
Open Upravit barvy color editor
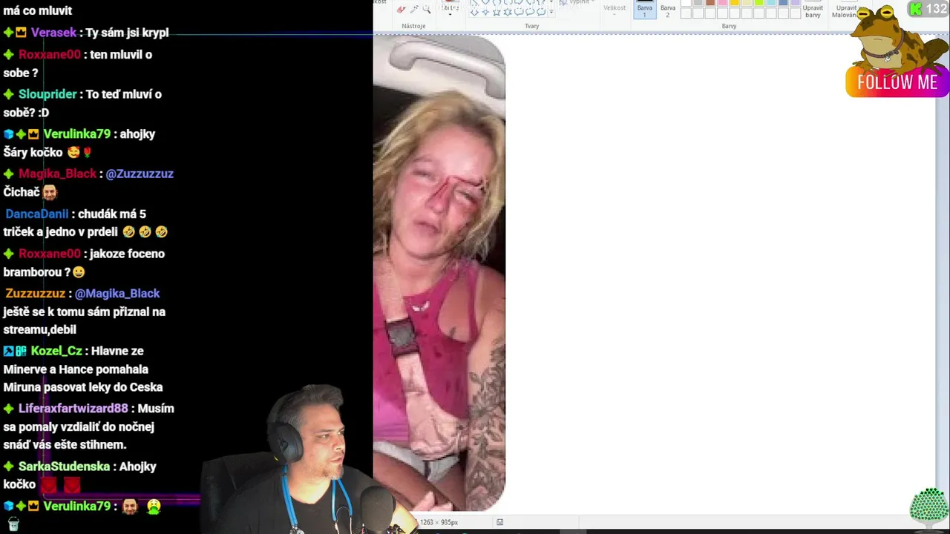(813, 9)
